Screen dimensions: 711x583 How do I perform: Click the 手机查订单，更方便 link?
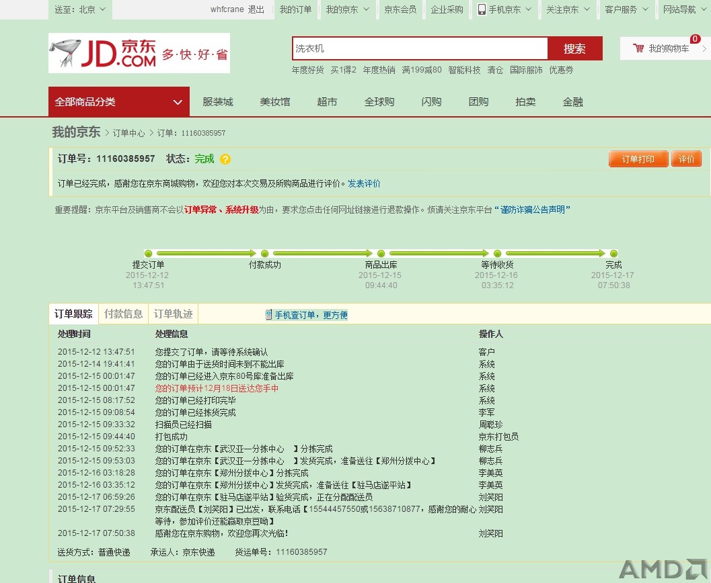tap(311, 314)
